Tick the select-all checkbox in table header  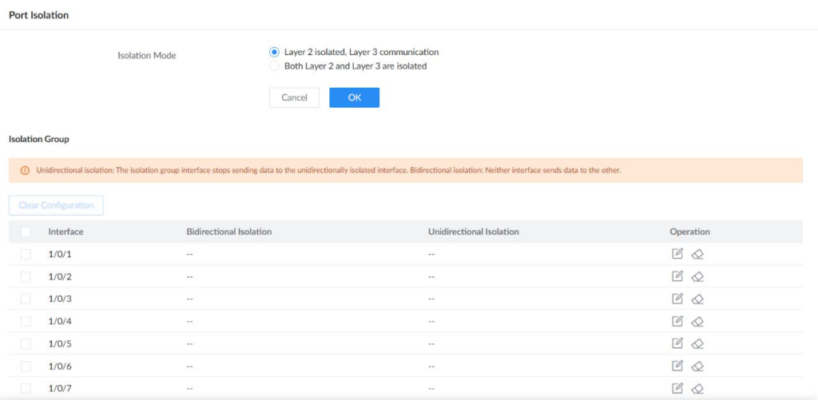pos(26,232)
